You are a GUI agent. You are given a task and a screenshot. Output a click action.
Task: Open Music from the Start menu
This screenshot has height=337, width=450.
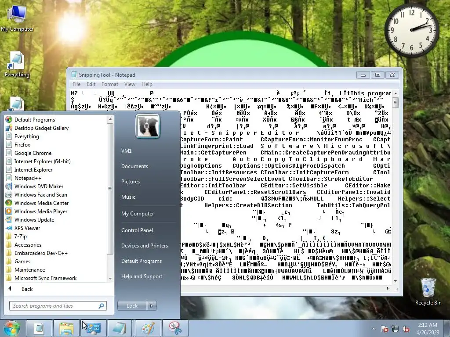click(x=128, y=197)
